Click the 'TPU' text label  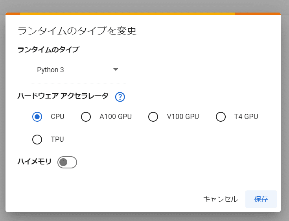point(57,139)
